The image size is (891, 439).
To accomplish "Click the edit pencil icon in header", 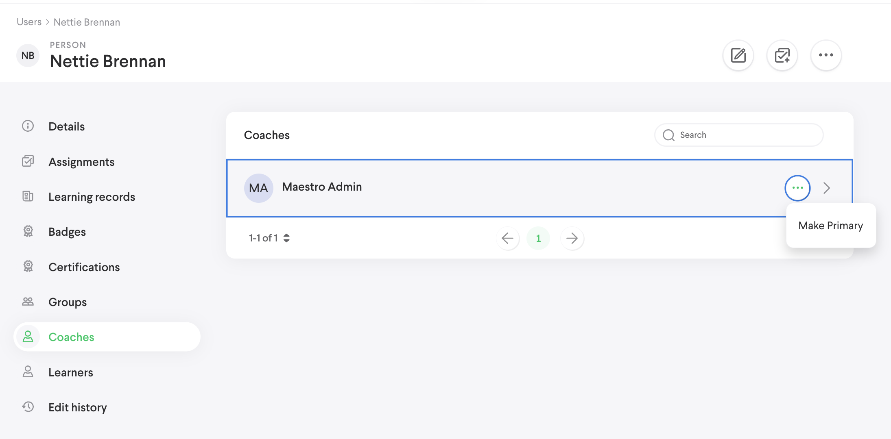I will pyautogui.click(x=738, y=55).
